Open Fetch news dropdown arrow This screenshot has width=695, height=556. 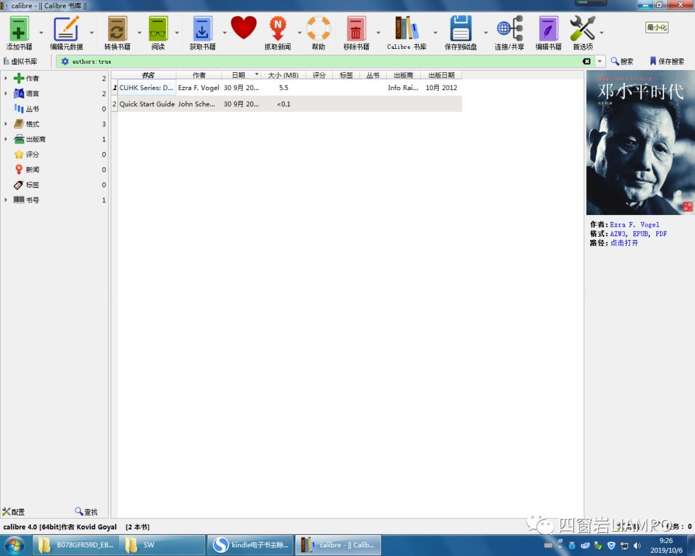point(300,32)
